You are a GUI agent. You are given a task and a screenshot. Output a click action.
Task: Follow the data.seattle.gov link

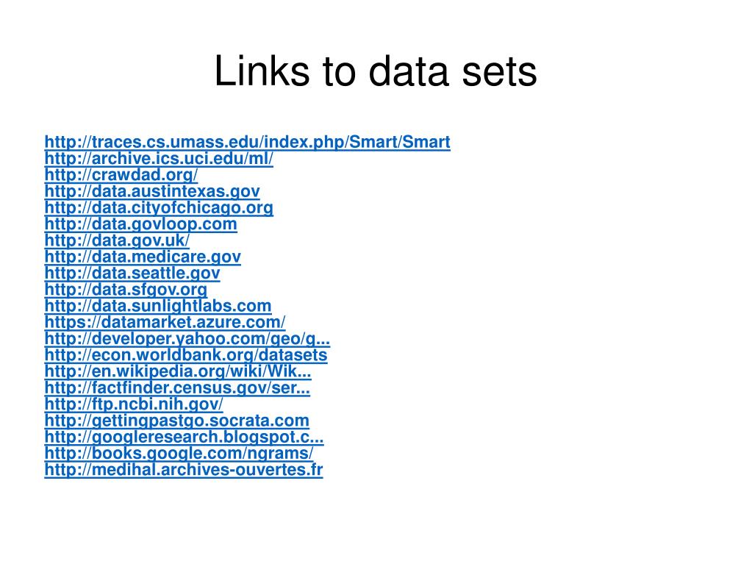tap(132, 273)
